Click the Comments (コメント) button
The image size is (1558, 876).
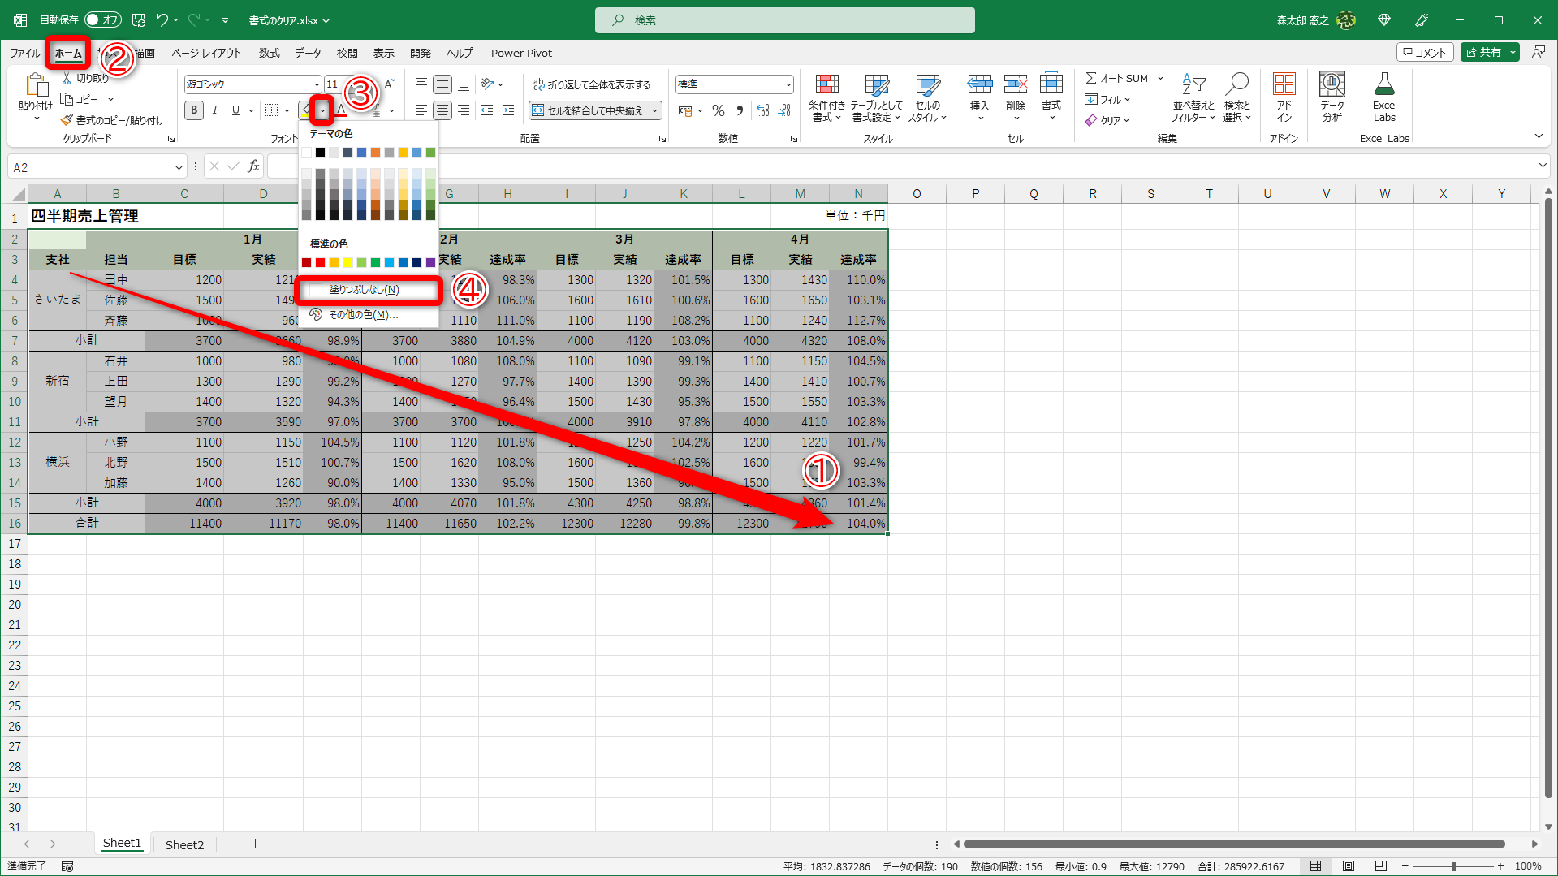[x=1425, y=52]
